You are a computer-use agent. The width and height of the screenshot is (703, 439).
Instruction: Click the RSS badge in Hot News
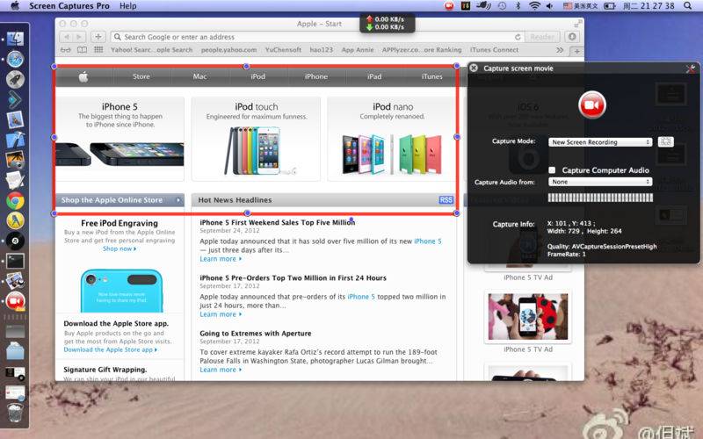click(x=446, y=200)
